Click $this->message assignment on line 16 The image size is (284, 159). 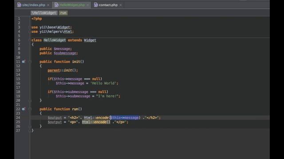70,83
